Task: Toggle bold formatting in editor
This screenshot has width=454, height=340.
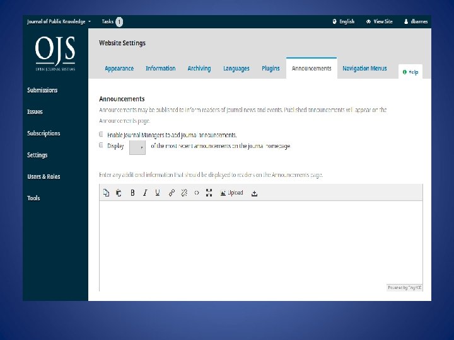Action: click(x=132, y=193)
